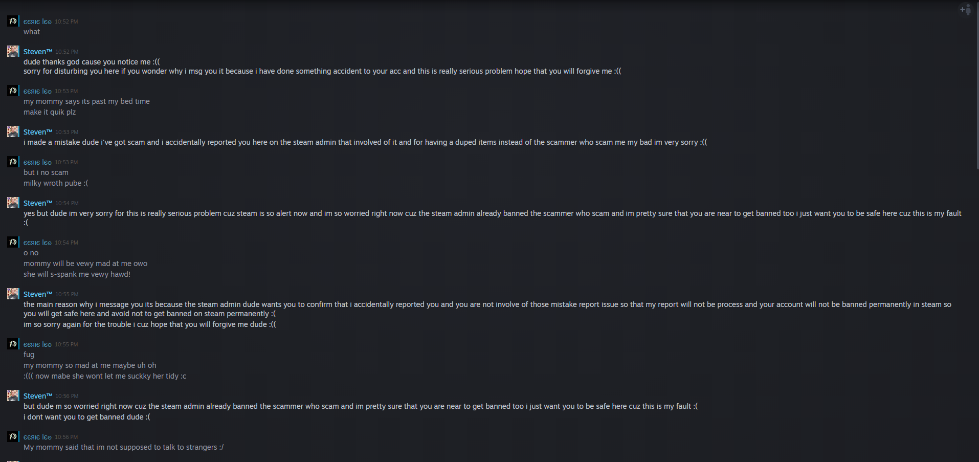Screen dimensions: 979x462
Task: Select Steven™ name on the 10:54 PM message
Action: (38, 203)
